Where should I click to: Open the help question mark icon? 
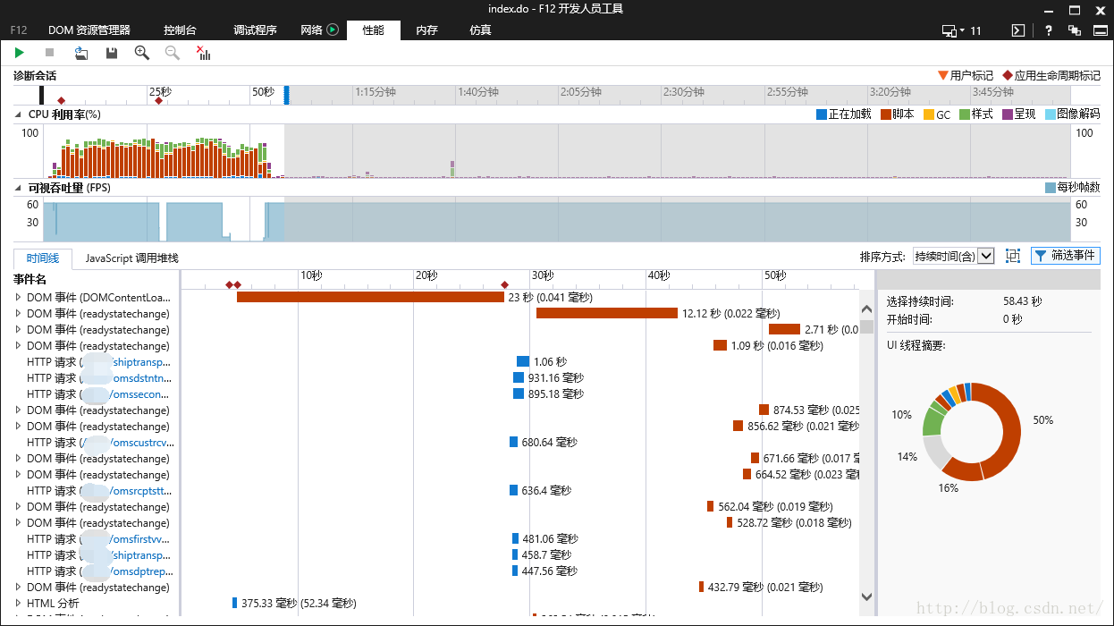point(1049,30)
